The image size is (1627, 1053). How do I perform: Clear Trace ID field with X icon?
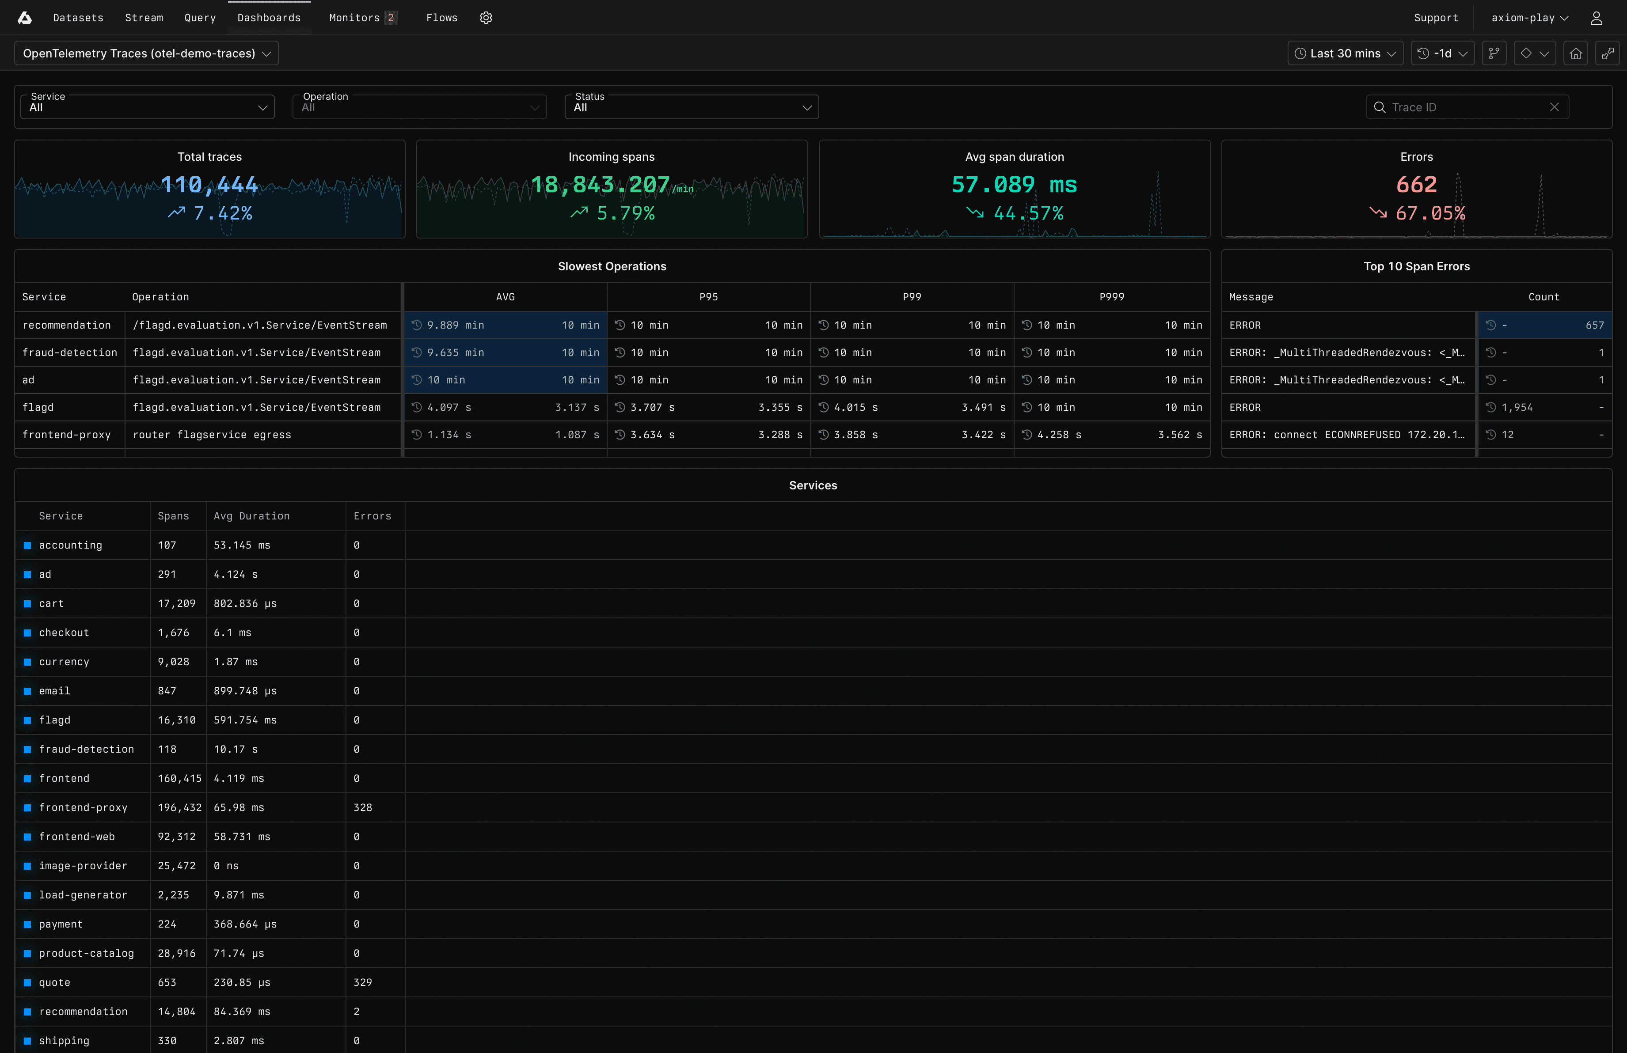[1554, 107]
